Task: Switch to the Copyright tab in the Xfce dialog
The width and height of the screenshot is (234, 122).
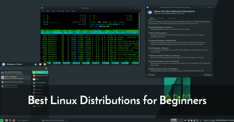Action: (x=172, y=18)
